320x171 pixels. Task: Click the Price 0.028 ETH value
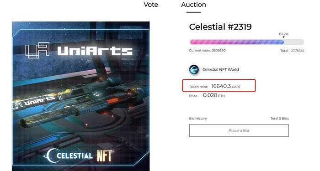(213, 95)
